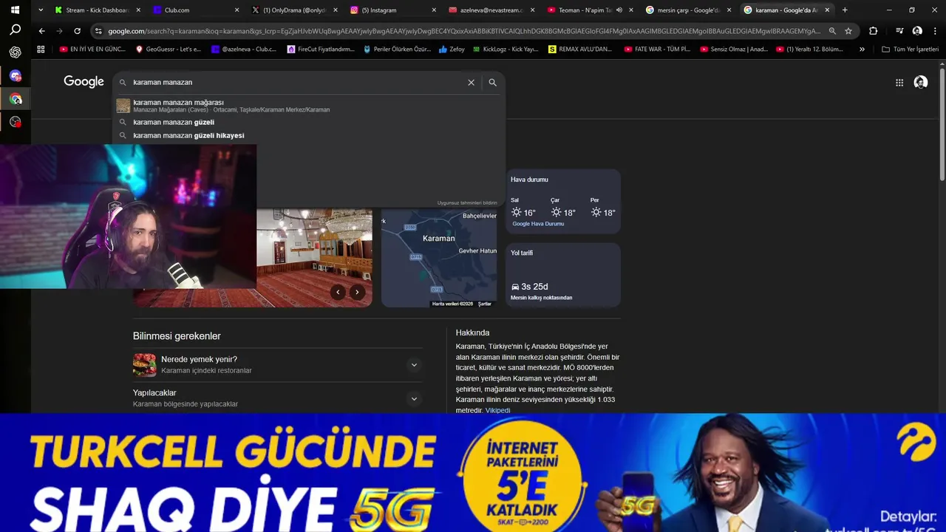Open the @azelneva Club bookmark

(245, 50)
